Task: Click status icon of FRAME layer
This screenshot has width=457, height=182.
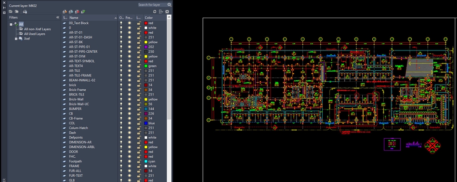Action: tap(65, 166)
